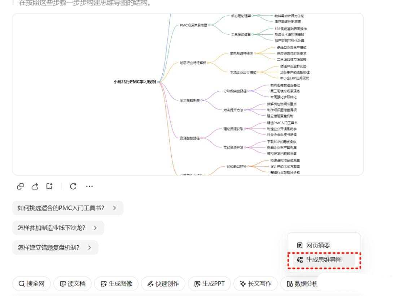
Task: Click the leaf node 构建虚拟项目成果集
Action: pyautogui.click(x=285, y=160)
